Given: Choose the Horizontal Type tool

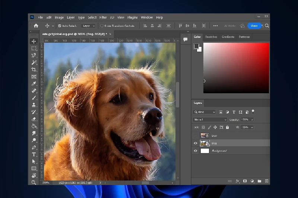Looking at the screenshot, I should point(34,154).
